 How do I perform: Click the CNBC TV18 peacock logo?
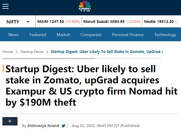coord(85,6)
